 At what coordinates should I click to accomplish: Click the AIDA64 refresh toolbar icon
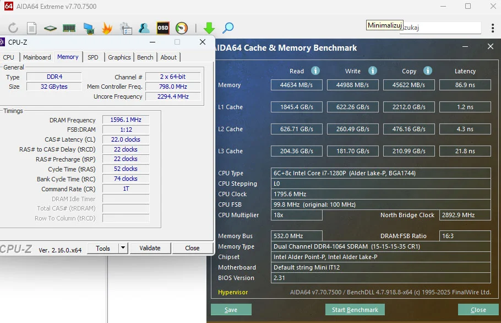pyautogui.click(x=13, y=28)
